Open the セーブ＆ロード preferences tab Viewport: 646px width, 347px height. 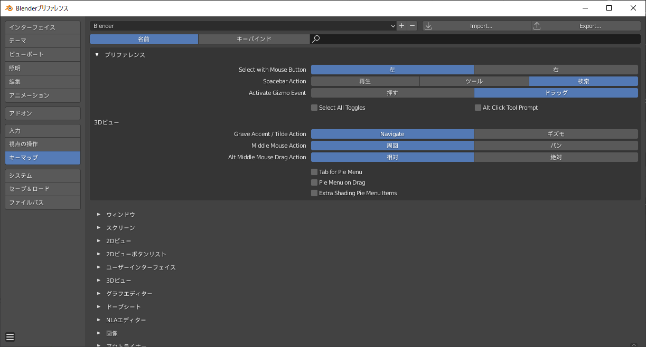(x=43, y=189)
